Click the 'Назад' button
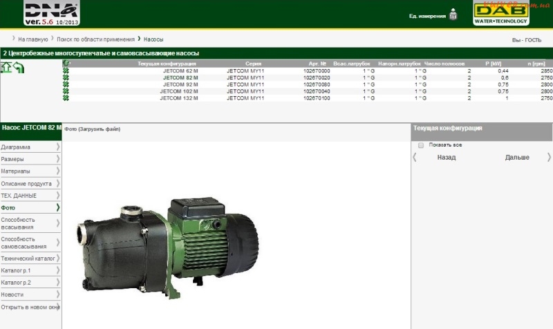Image resolution: width=553 pixels, height=329 pixels. tap(447, 158)
